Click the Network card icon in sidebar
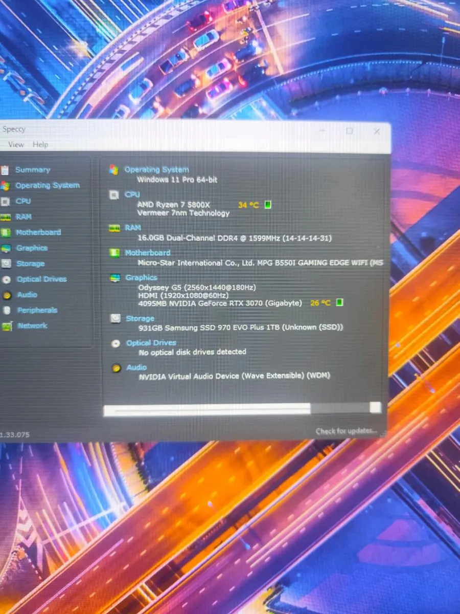 pyautogui.click(x=7, y=326)
